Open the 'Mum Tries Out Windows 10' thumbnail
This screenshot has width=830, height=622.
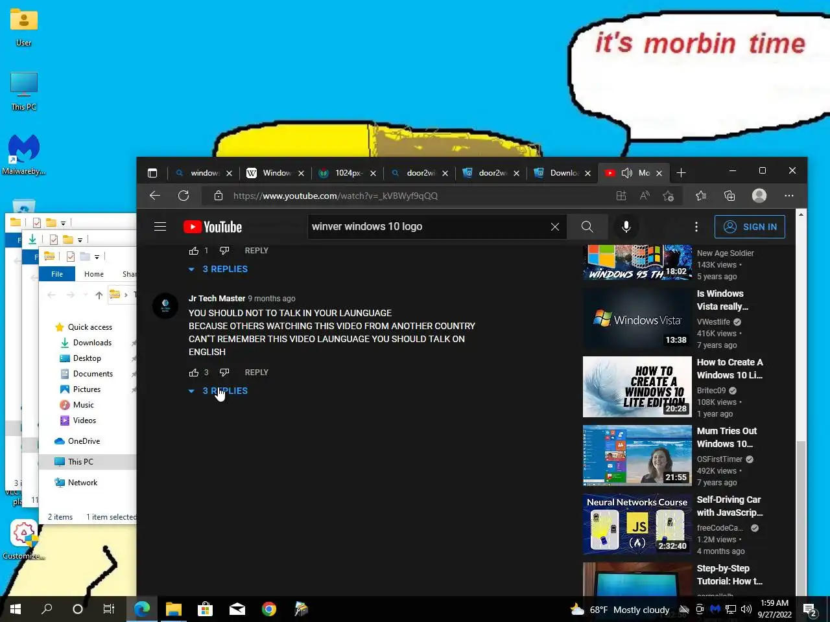pos(637,455)
